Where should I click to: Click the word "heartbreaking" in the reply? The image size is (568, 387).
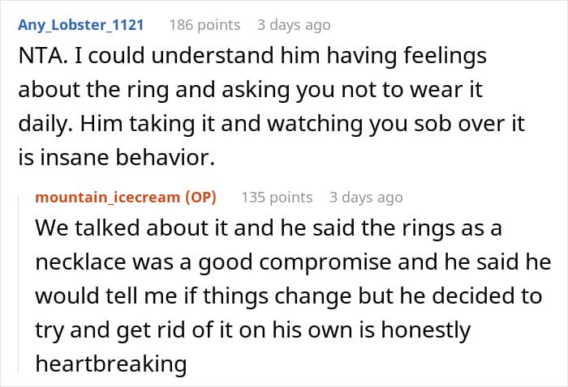tap(111, 364)
